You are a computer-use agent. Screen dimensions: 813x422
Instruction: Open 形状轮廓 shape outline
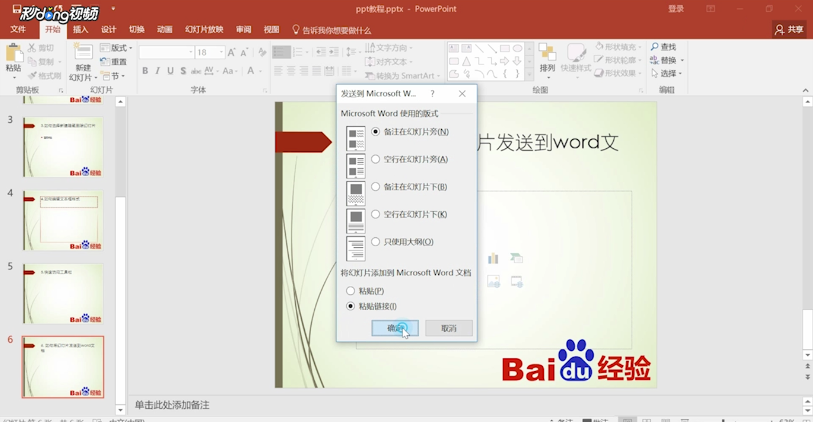pos(618,60)
